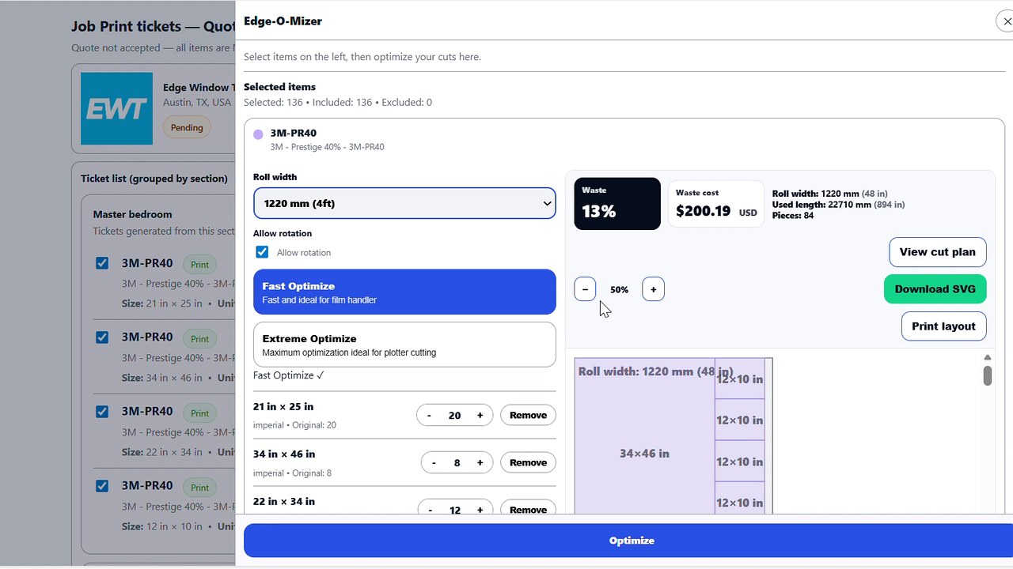
Task: Download the layout as SVG
Action: 935,289
